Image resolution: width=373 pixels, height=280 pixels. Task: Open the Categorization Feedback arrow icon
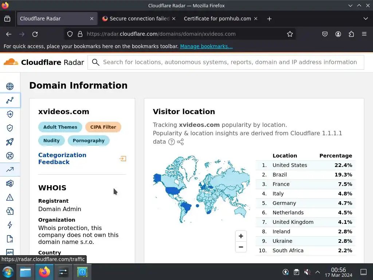tap(122, 159)
